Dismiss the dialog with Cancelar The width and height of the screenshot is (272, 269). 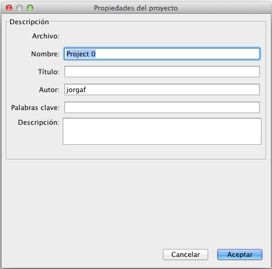[x=186, y=254]
